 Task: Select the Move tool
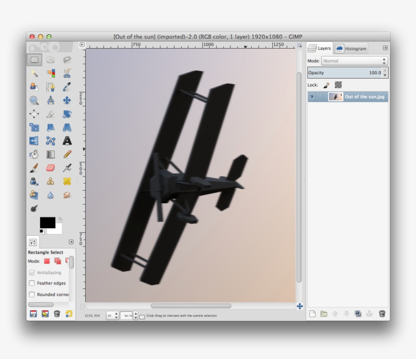point(67,100)
